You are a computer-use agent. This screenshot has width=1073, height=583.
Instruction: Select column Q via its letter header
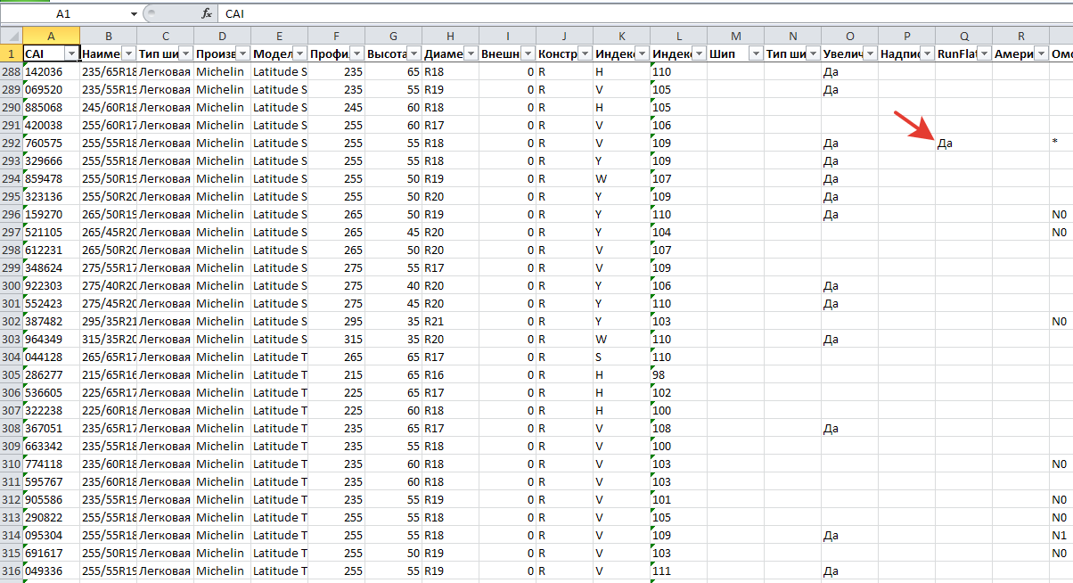963,36
